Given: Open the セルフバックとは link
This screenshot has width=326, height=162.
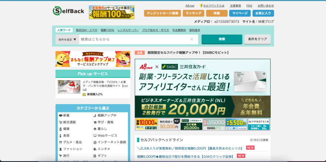Looking at the screenshot, I should coord(214,6).
